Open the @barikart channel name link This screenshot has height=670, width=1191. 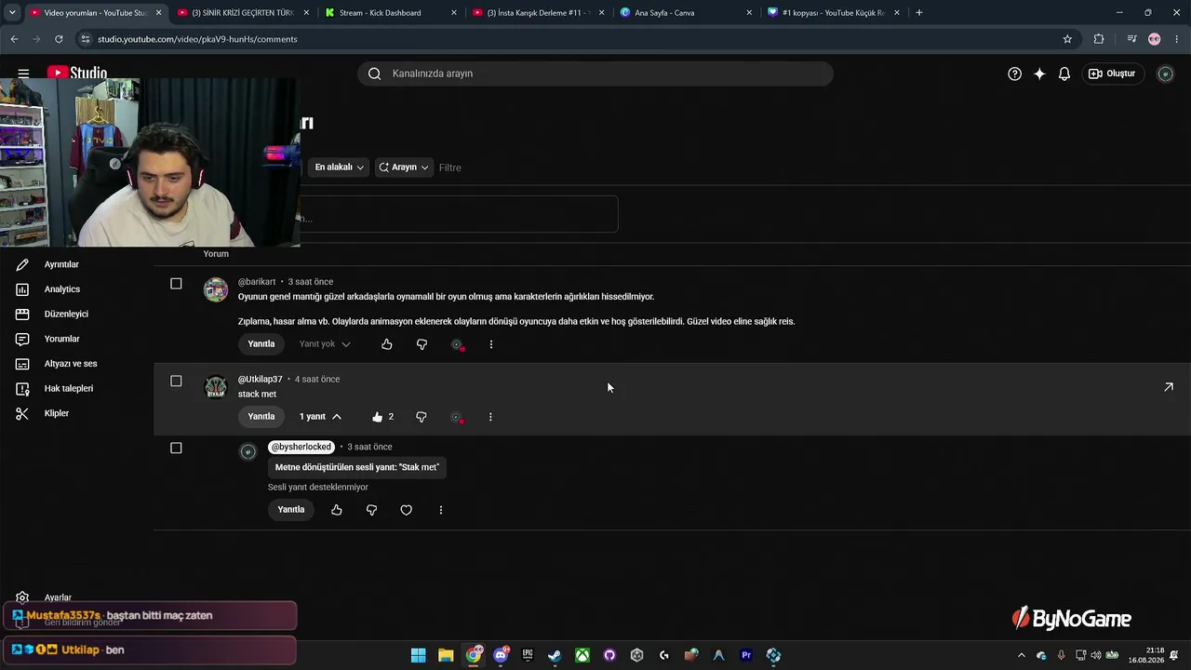(257, 282)
